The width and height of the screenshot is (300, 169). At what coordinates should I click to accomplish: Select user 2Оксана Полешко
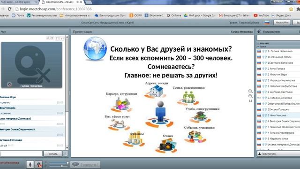[278, 109]
